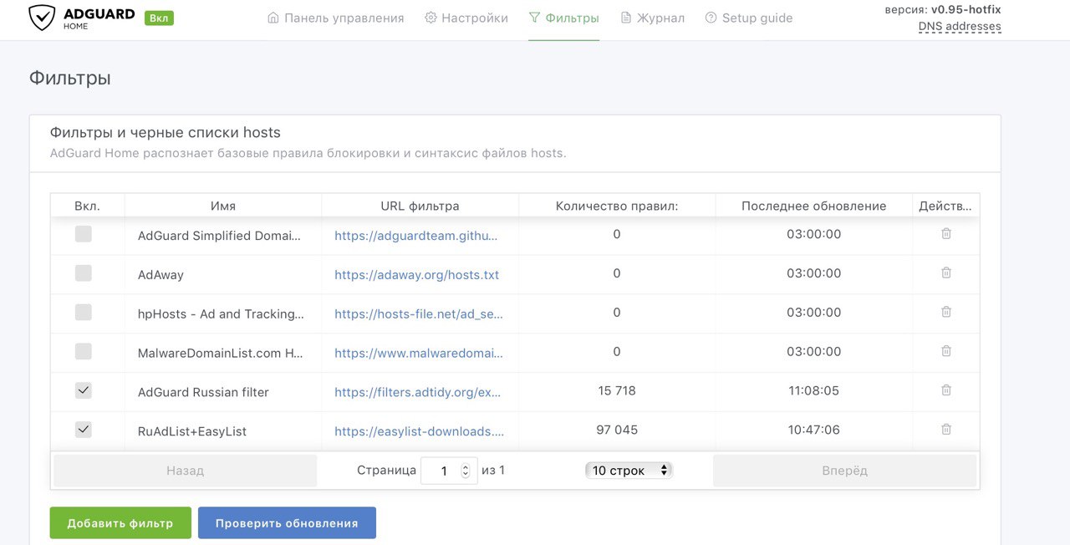Delete the hpHosts filter via trash icon
Image resolution: width=1070 pixels, height=545 pixels.
tap(946, 312)
